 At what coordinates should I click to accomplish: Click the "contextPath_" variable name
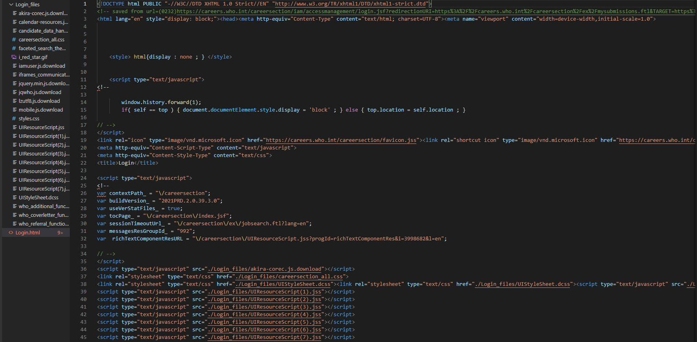[128, 193]
